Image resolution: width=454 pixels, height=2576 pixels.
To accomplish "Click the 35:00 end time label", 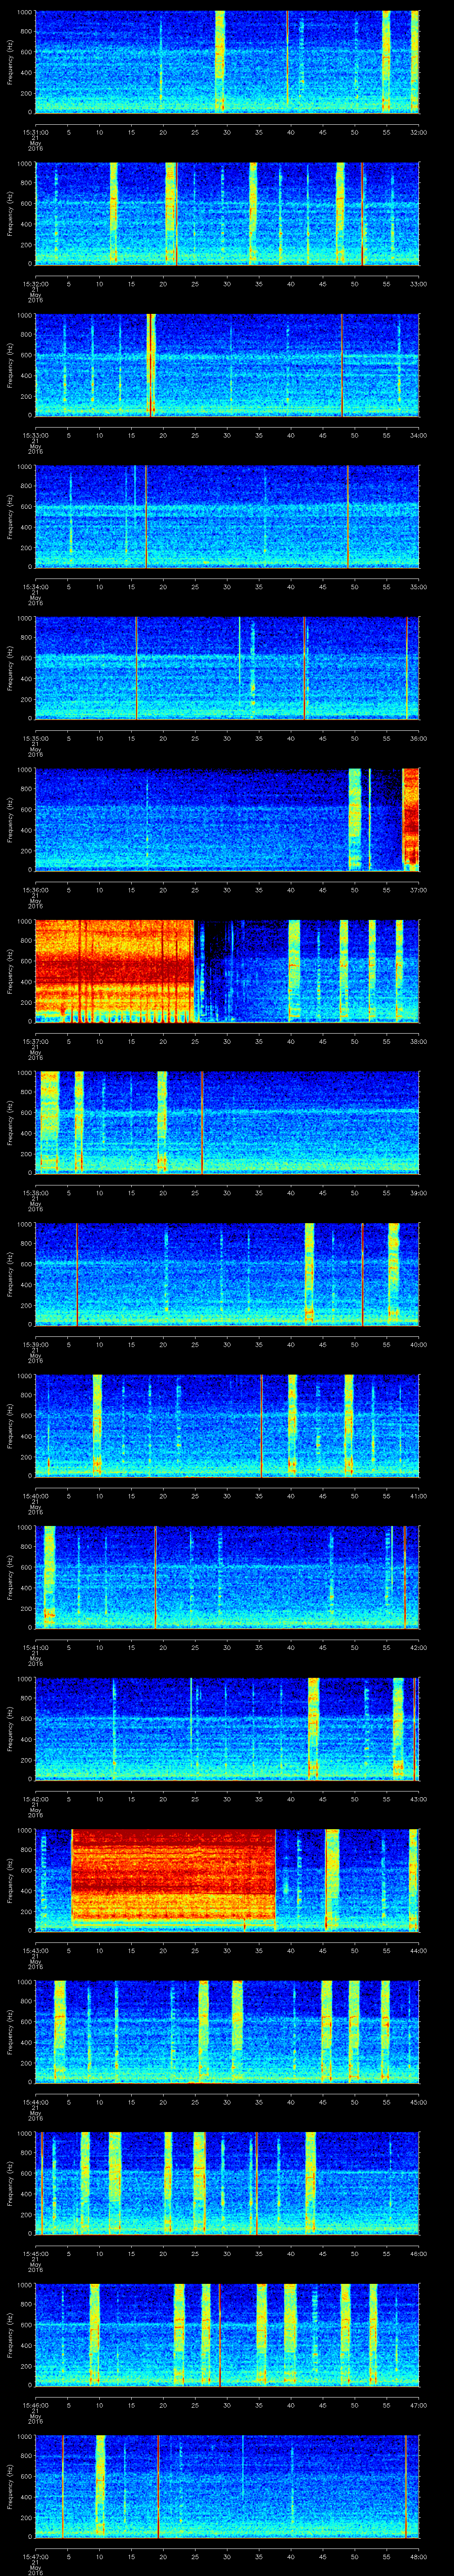I will tap(418, 586).
